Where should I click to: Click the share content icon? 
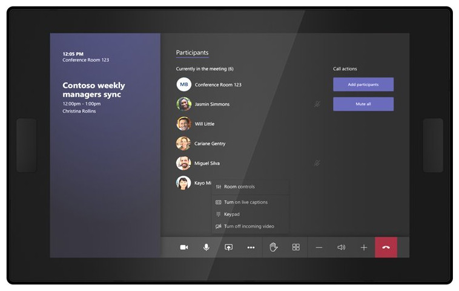pyautogui.click(x=228, y=247)
